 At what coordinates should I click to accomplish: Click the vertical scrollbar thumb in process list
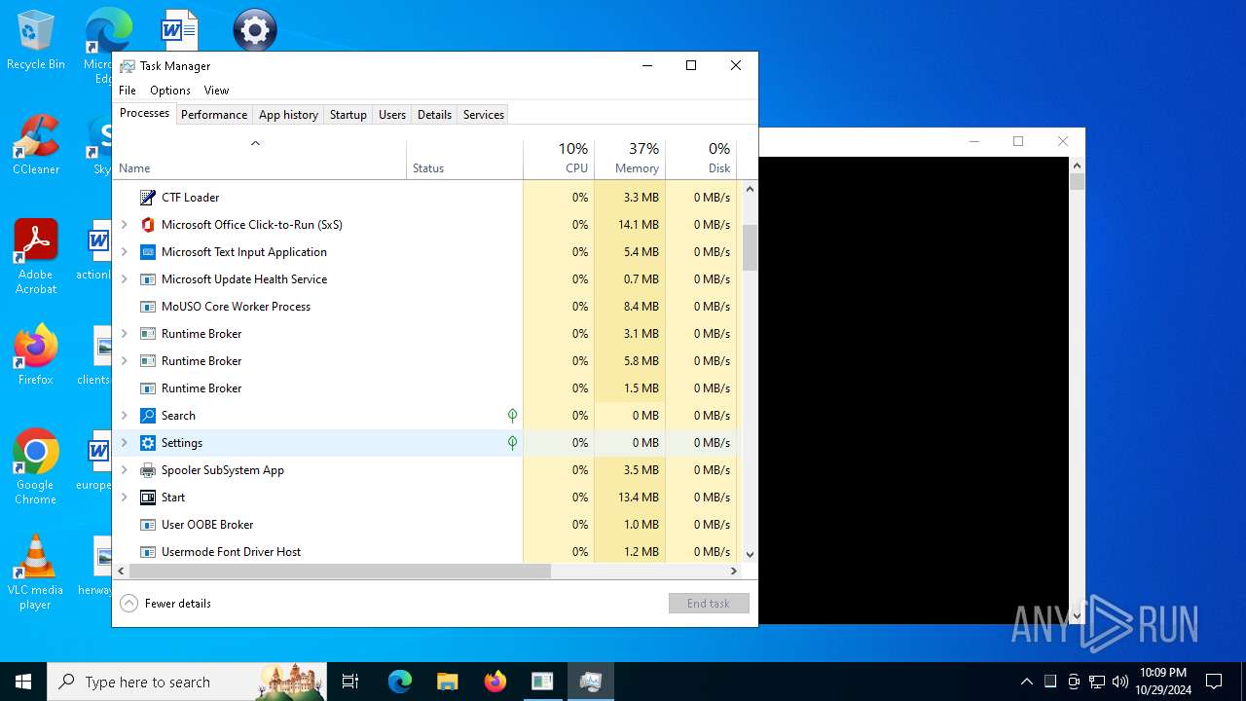tap(750, 247)
